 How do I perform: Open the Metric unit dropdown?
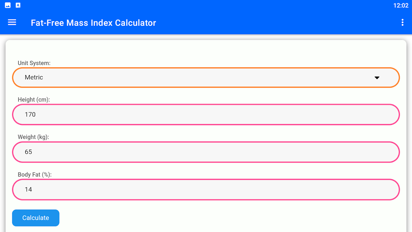tap(206, 78)
